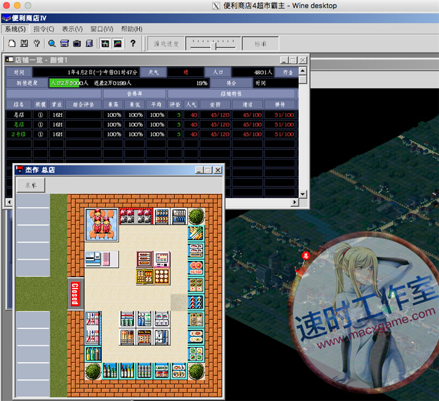Click the date and time display field
The width and height of the screenshot is (439, 401).
pos(85,72)
